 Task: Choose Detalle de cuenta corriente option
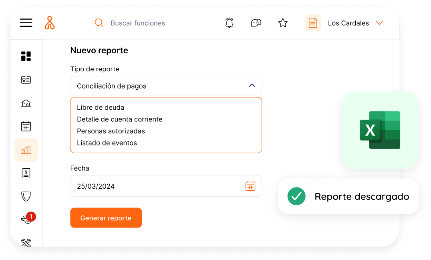[x=119, y=119]
